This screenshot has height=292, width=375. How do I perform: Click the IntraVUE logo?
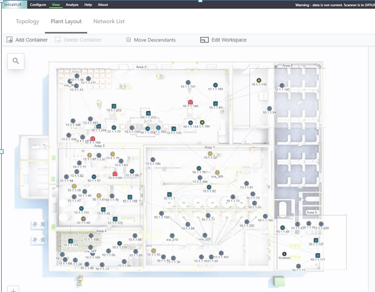pyautogui.click(x=13, y=5)
